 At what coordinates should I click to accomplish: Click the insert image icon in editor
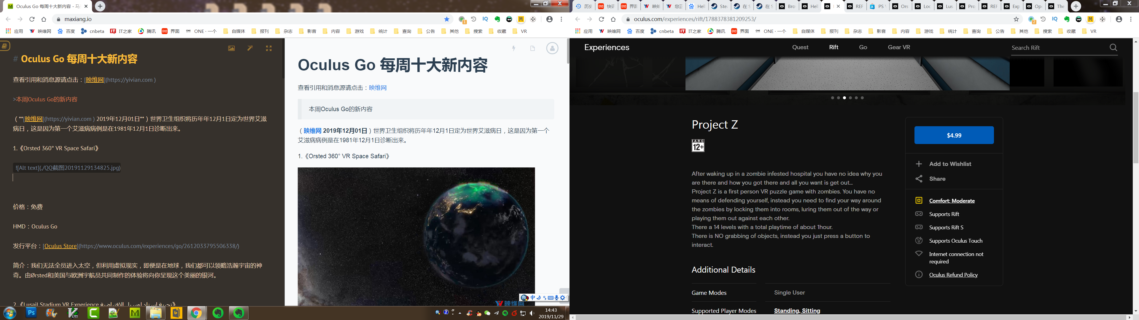pos(231,48)
